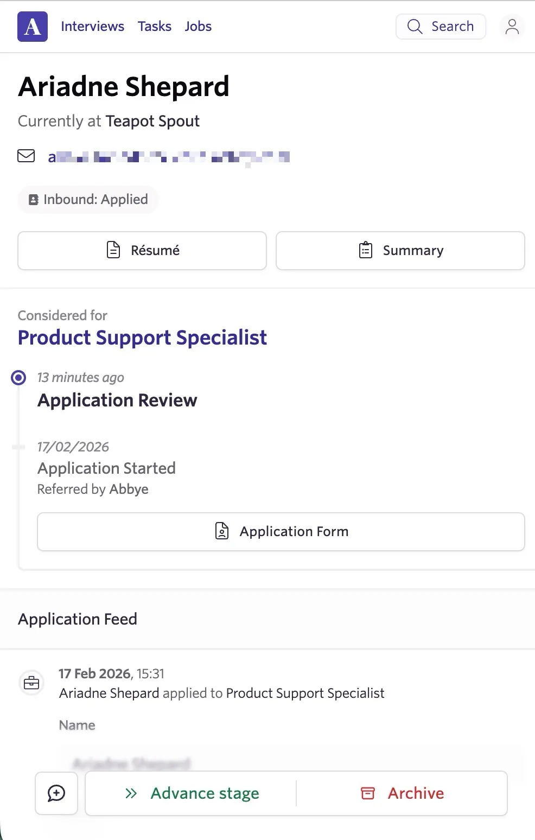Open the Product Support Specialist job link

[142, 338]
